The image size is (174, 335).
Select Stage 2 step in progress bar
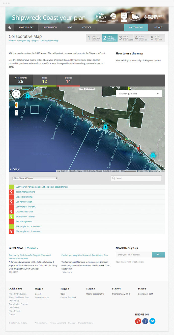click(x=110, y=38)
